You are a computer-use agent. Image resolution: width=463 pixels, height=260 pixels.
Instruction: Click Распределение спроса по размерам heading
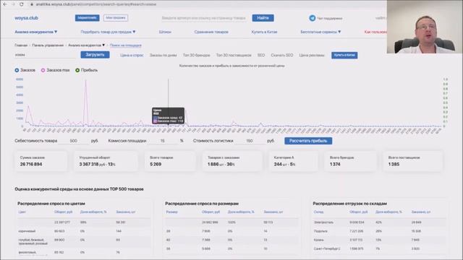(x=202, y=204)
